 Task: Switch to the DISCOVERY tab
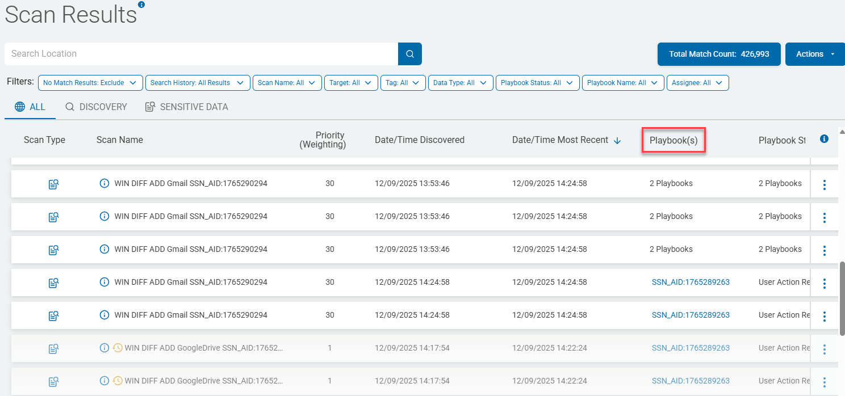coord(96,107)
